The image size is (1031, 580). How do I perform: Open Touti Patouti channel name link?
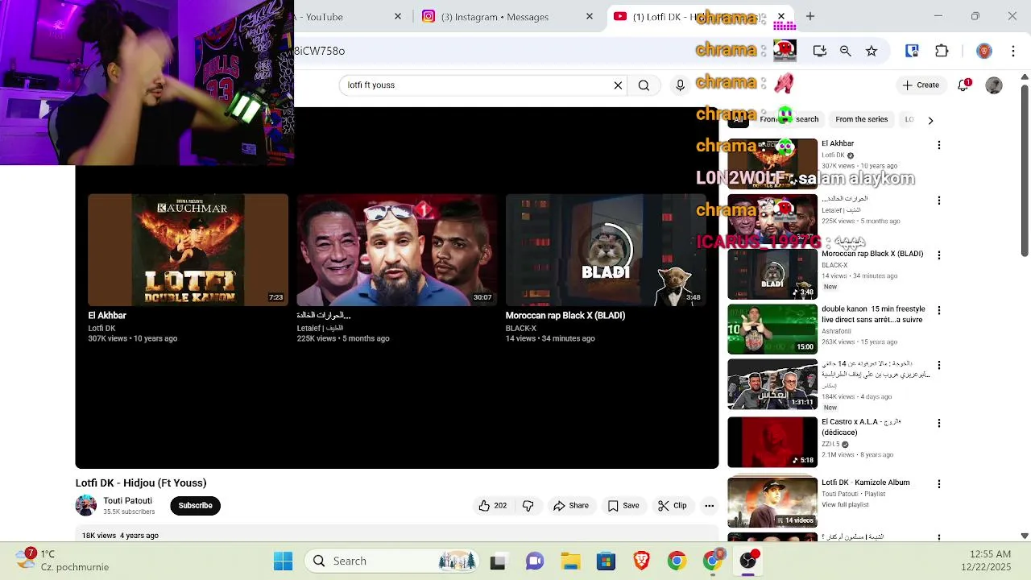pos(127,501)
